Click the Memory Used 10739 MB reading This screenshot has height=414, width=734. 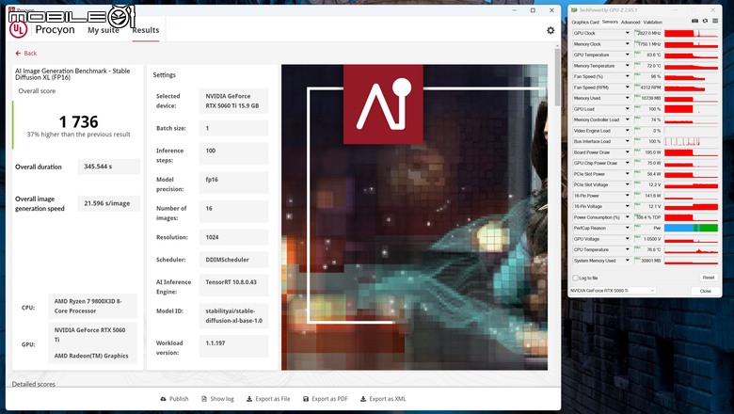coord(648,98)
